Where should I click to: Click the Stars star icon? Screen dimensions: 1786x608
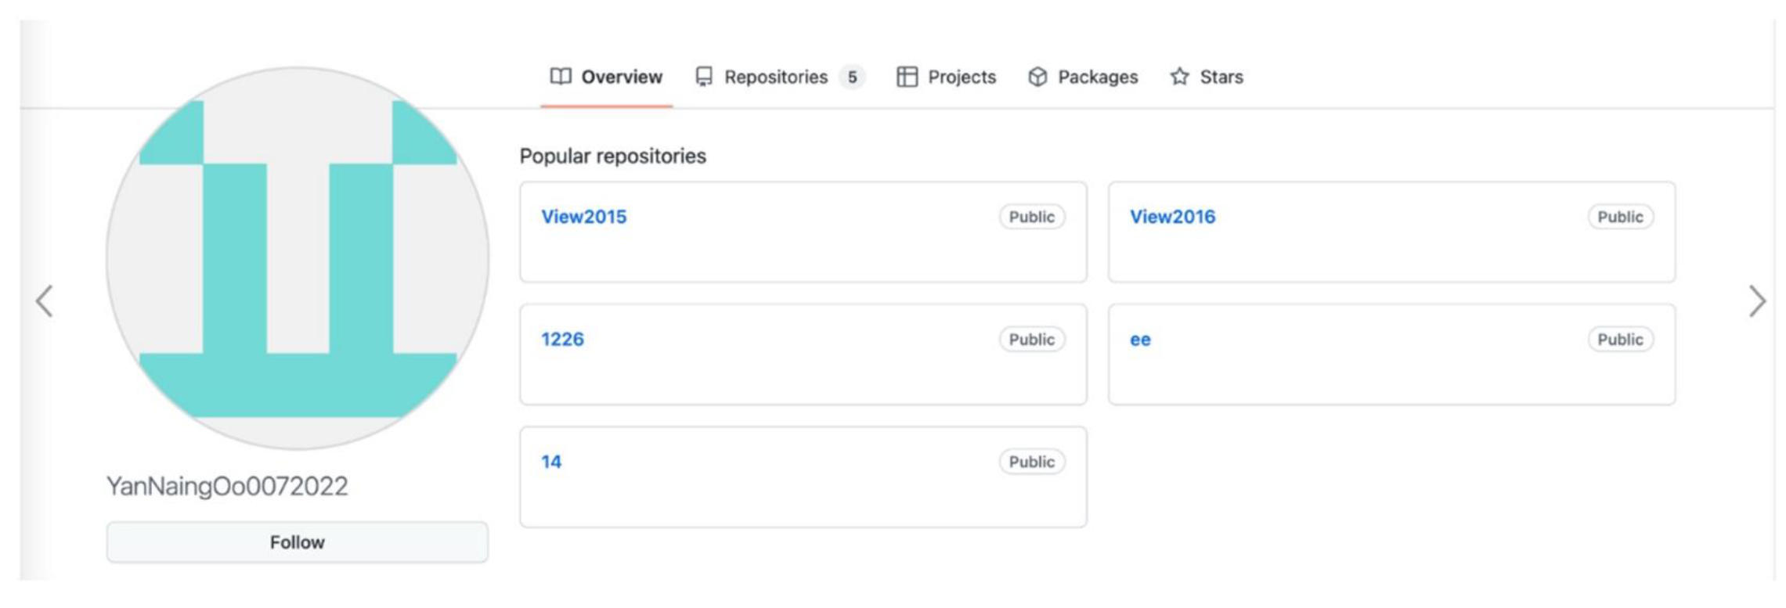[1179, 77]
